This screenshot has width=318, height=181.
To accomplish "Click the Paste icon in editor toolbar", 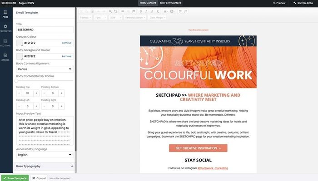I will tap(92, 11).
